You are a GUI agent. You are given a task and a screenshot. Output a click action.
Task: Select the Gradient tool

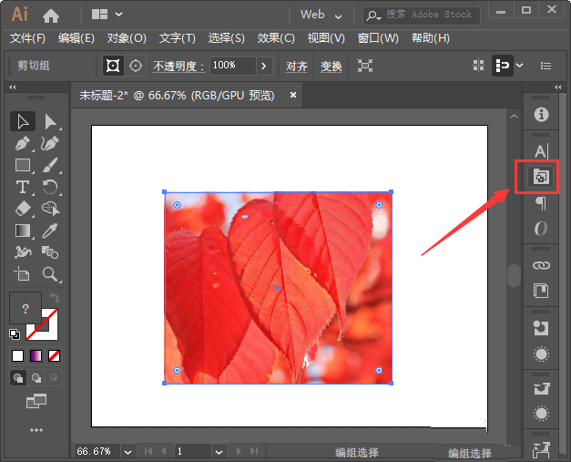(24, 230)
